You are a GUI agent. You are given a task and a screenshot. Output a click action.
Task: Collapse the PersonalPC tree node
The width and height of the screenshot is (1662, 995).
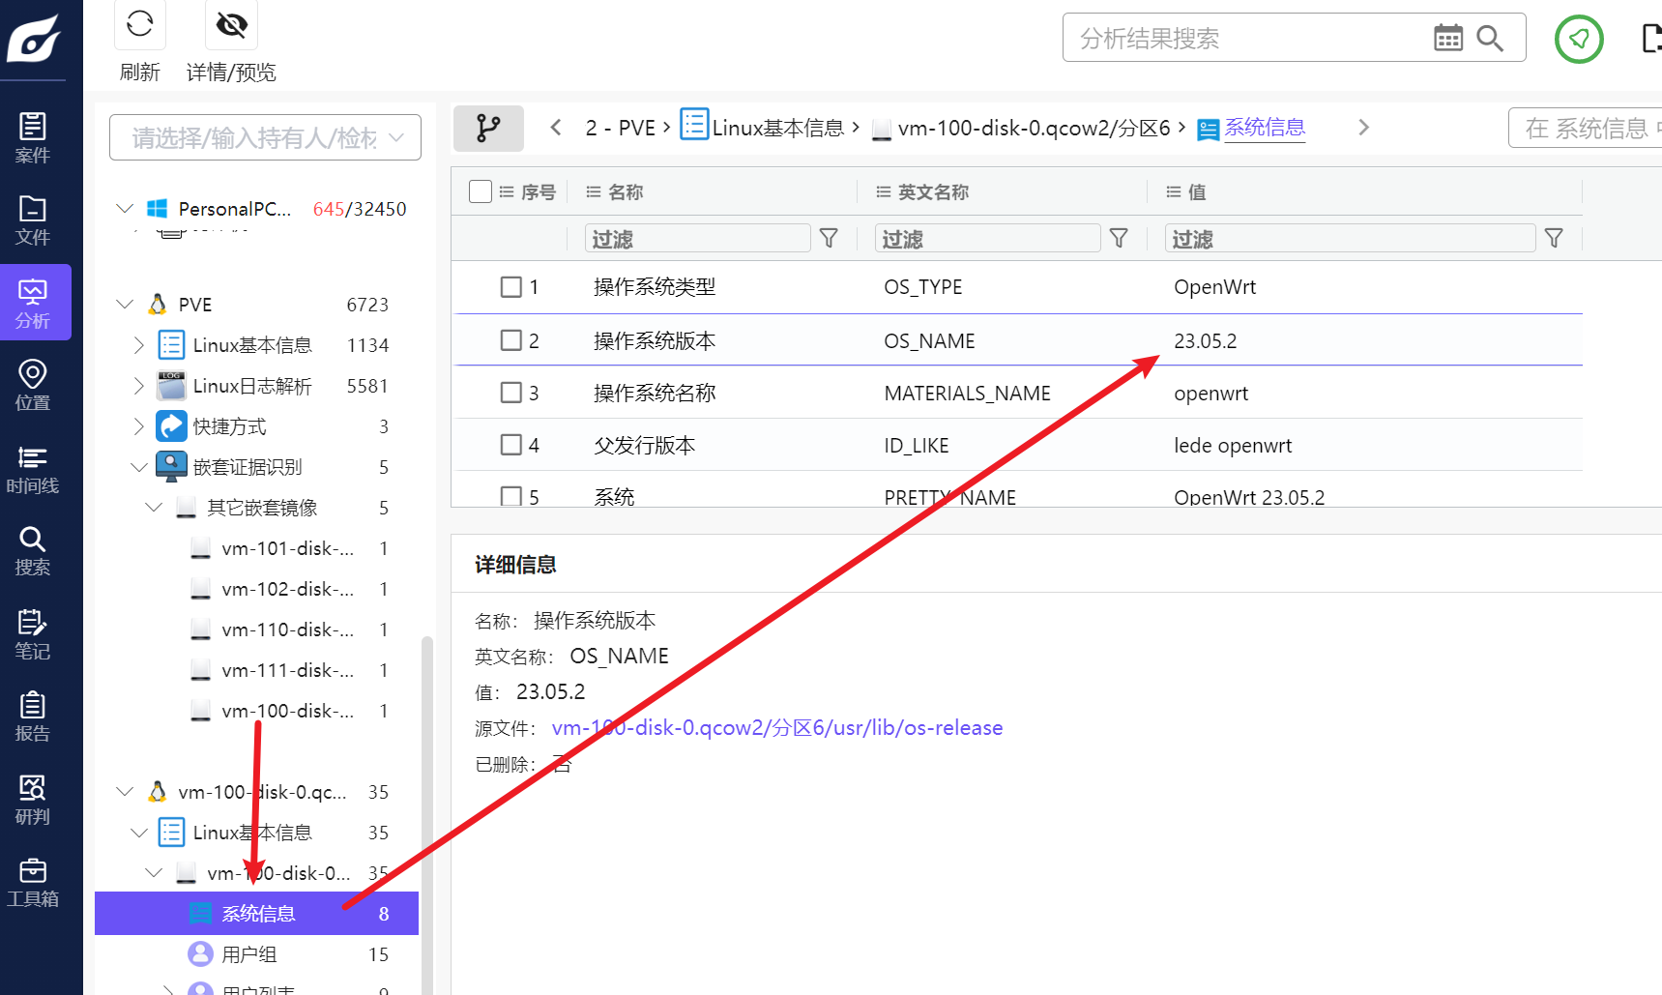coord(125,209)
